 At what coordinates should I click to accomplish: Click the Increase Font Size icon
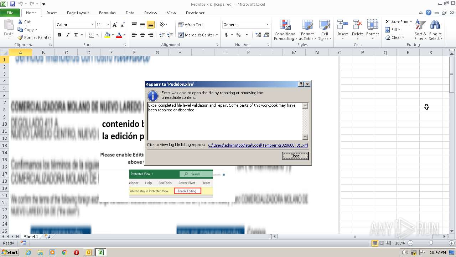pos(115,25)
